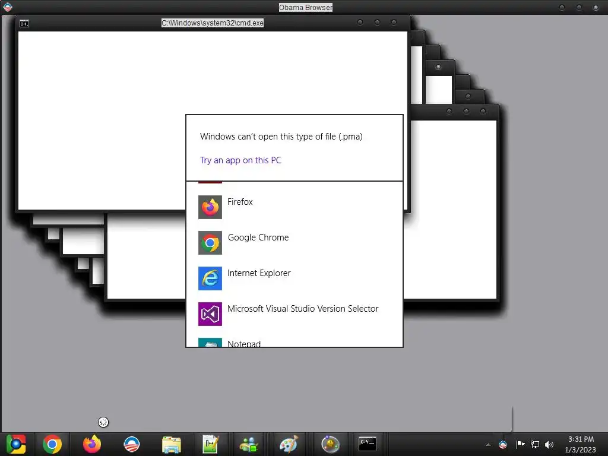
Task: Launch Firefox from the taskbar
Action: (92, 444)
